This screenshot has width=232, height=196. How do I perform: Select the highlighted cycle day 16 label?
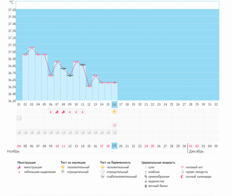click(114, 104)
